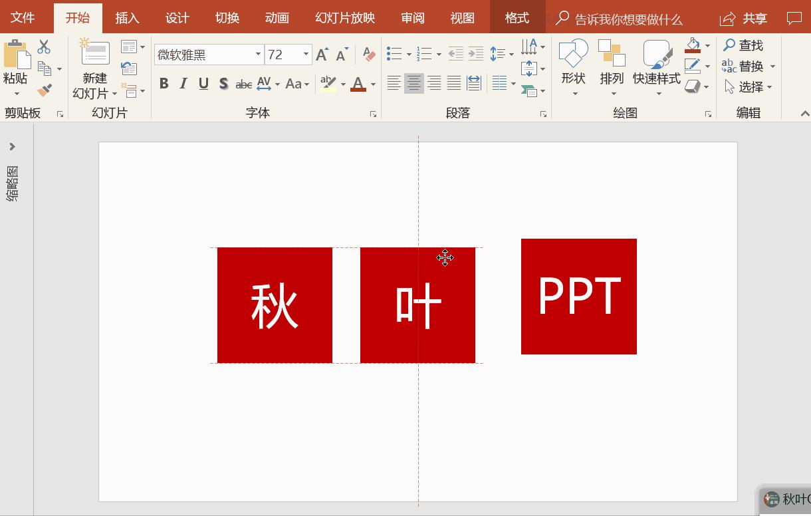The width and height of the screenshot is (811, 516).
Task: Open the 动画 animations tab
Action: tap(277, 18)
